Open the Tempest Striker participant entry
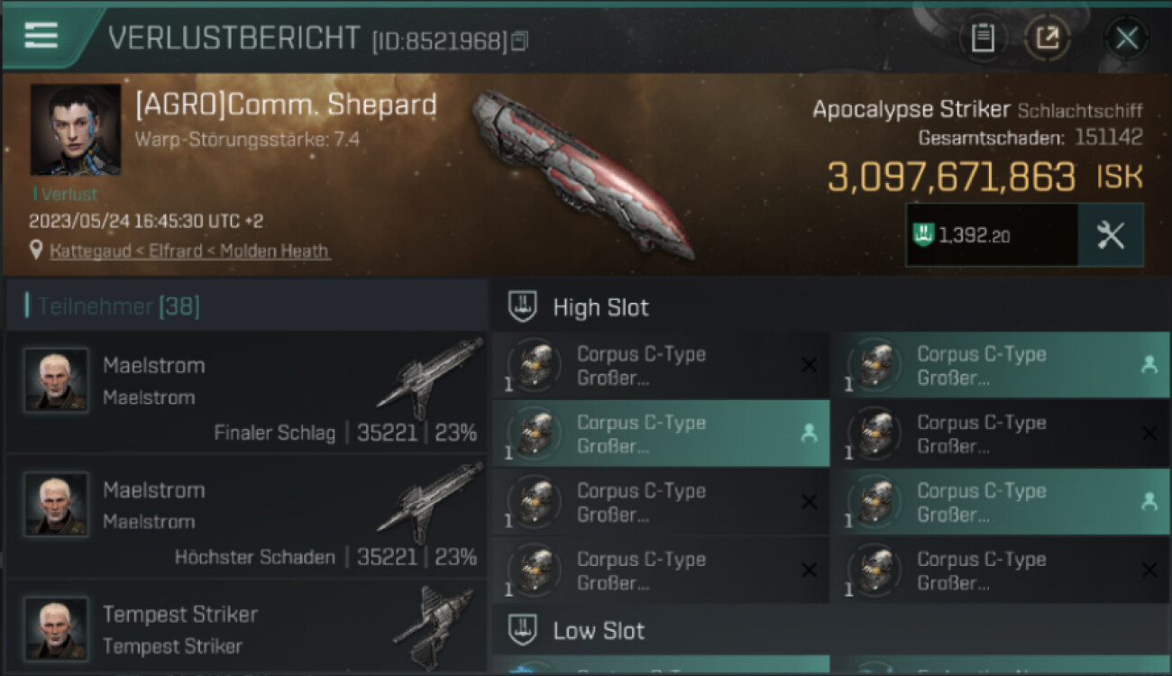Image resolution: width=1172 pixels, height=676 pixels. coord(246,628)
